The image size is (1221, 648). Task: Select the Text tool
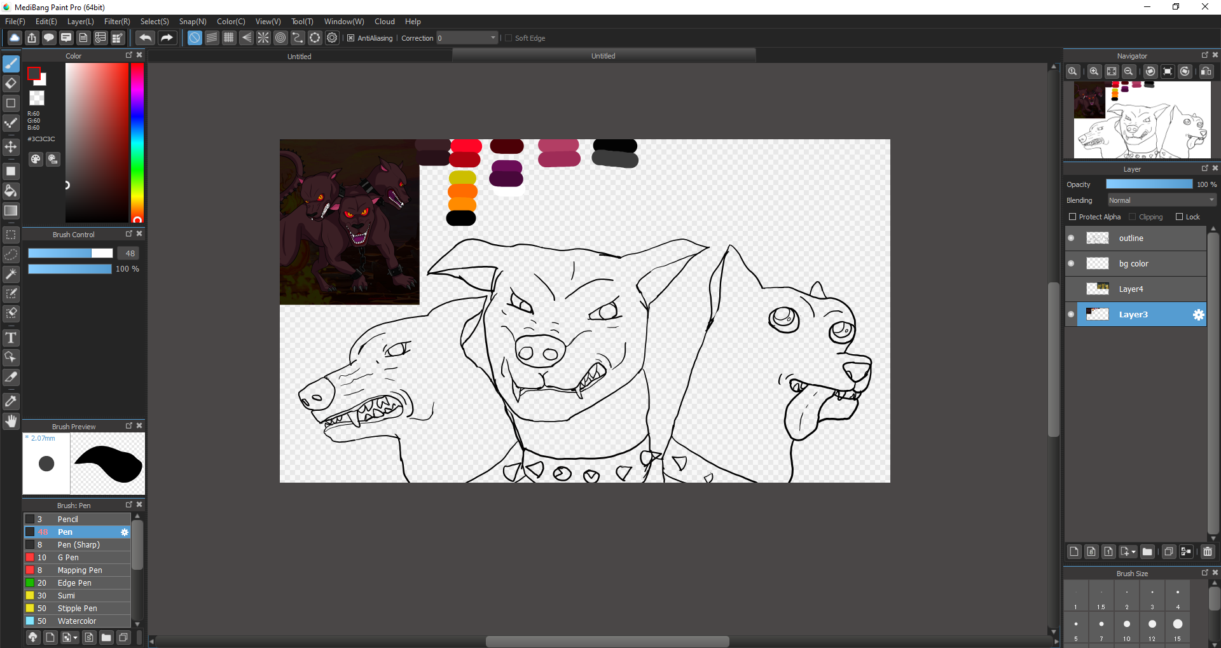(11, 338)
